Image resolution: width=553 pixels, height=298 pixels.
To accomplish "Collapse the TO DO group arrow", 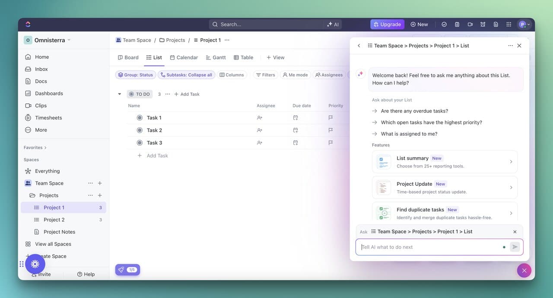I will (x=120, y=94).
